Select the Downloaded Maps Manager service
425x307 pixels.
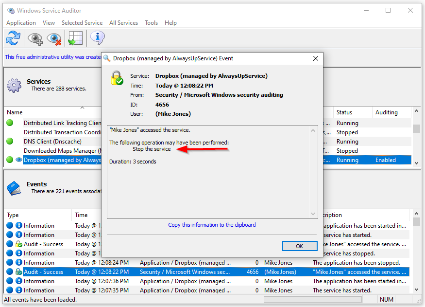point(62,151)
